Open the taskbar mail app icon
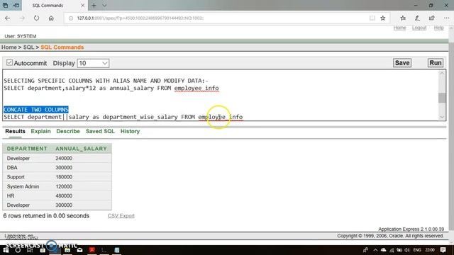The width and height of the screenshot is (454, 255). click(x=79, y=250)
